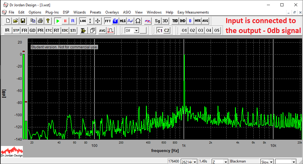Image resolution: width=303 pixels, height=164 pixels.
Task: Create a new measurement file
Action: (x=8, y=21)
